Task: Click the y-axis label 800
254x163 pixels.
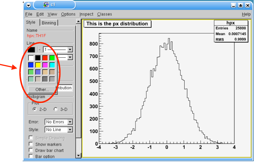Action: 94,44
